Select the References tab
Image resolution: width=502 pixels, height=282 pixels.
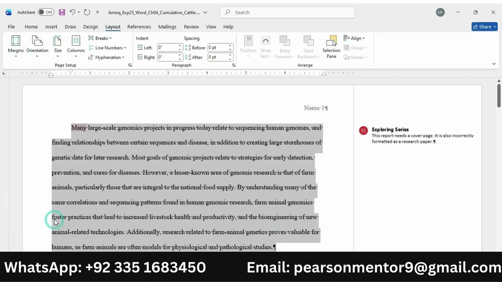coord(139,27)
